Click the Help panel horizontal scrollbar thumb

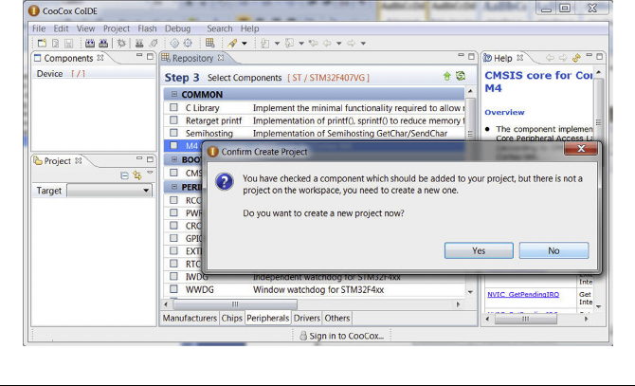pyautogui.click(x=525, y=320)
